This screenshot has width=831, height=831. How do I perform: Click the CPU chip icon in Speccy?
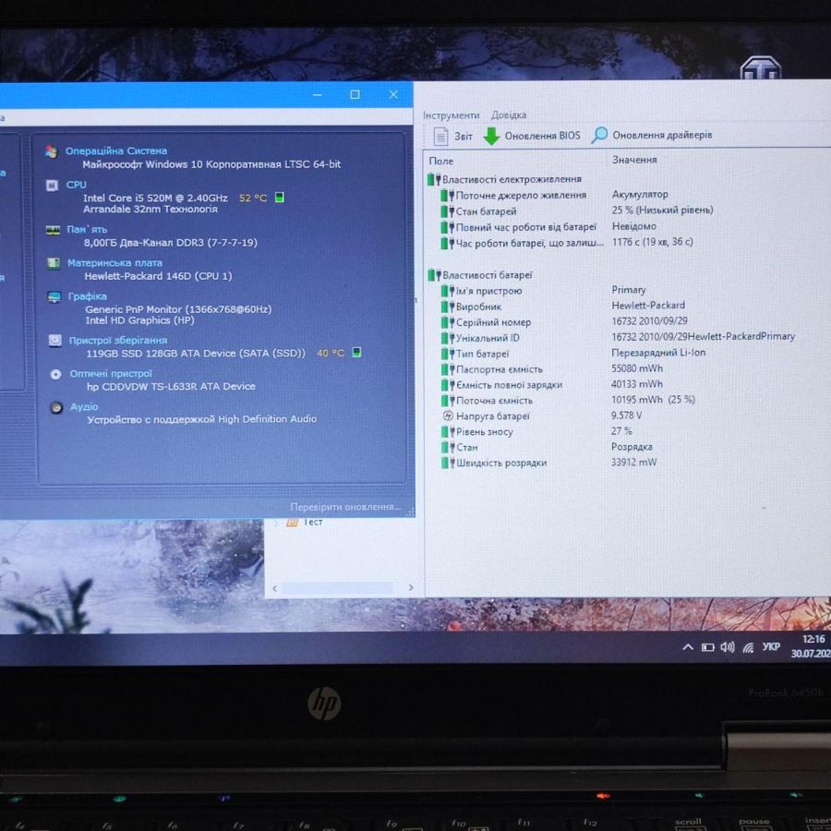click(52, 185)
